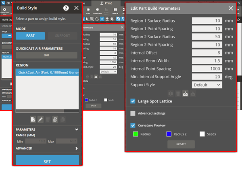Click the greyed Align Parts tool in the toolbar
This screenshot has height=169, width=242.
coord(106,11)
